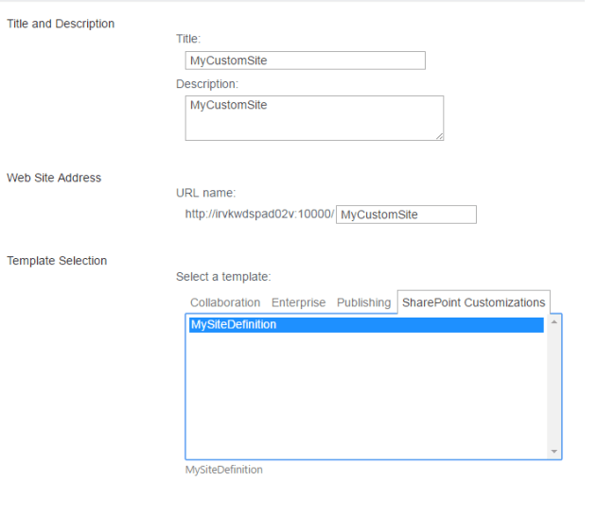Focus the URL name text box
615x516 pixels.
(406, 215)
